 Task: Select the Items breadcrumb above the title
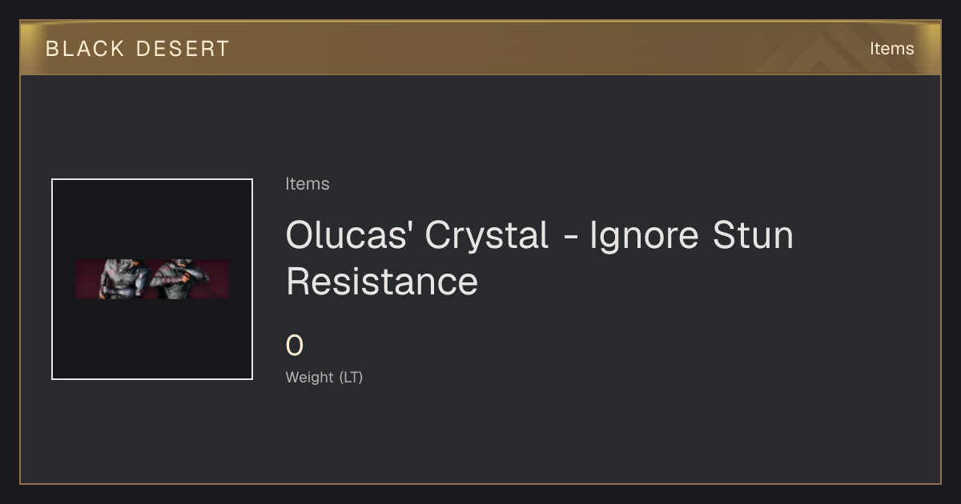coord(308,184)
